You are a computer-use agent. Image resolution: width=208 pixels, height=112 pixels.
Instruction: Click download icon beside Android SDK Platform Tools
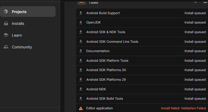pos(81,60)
